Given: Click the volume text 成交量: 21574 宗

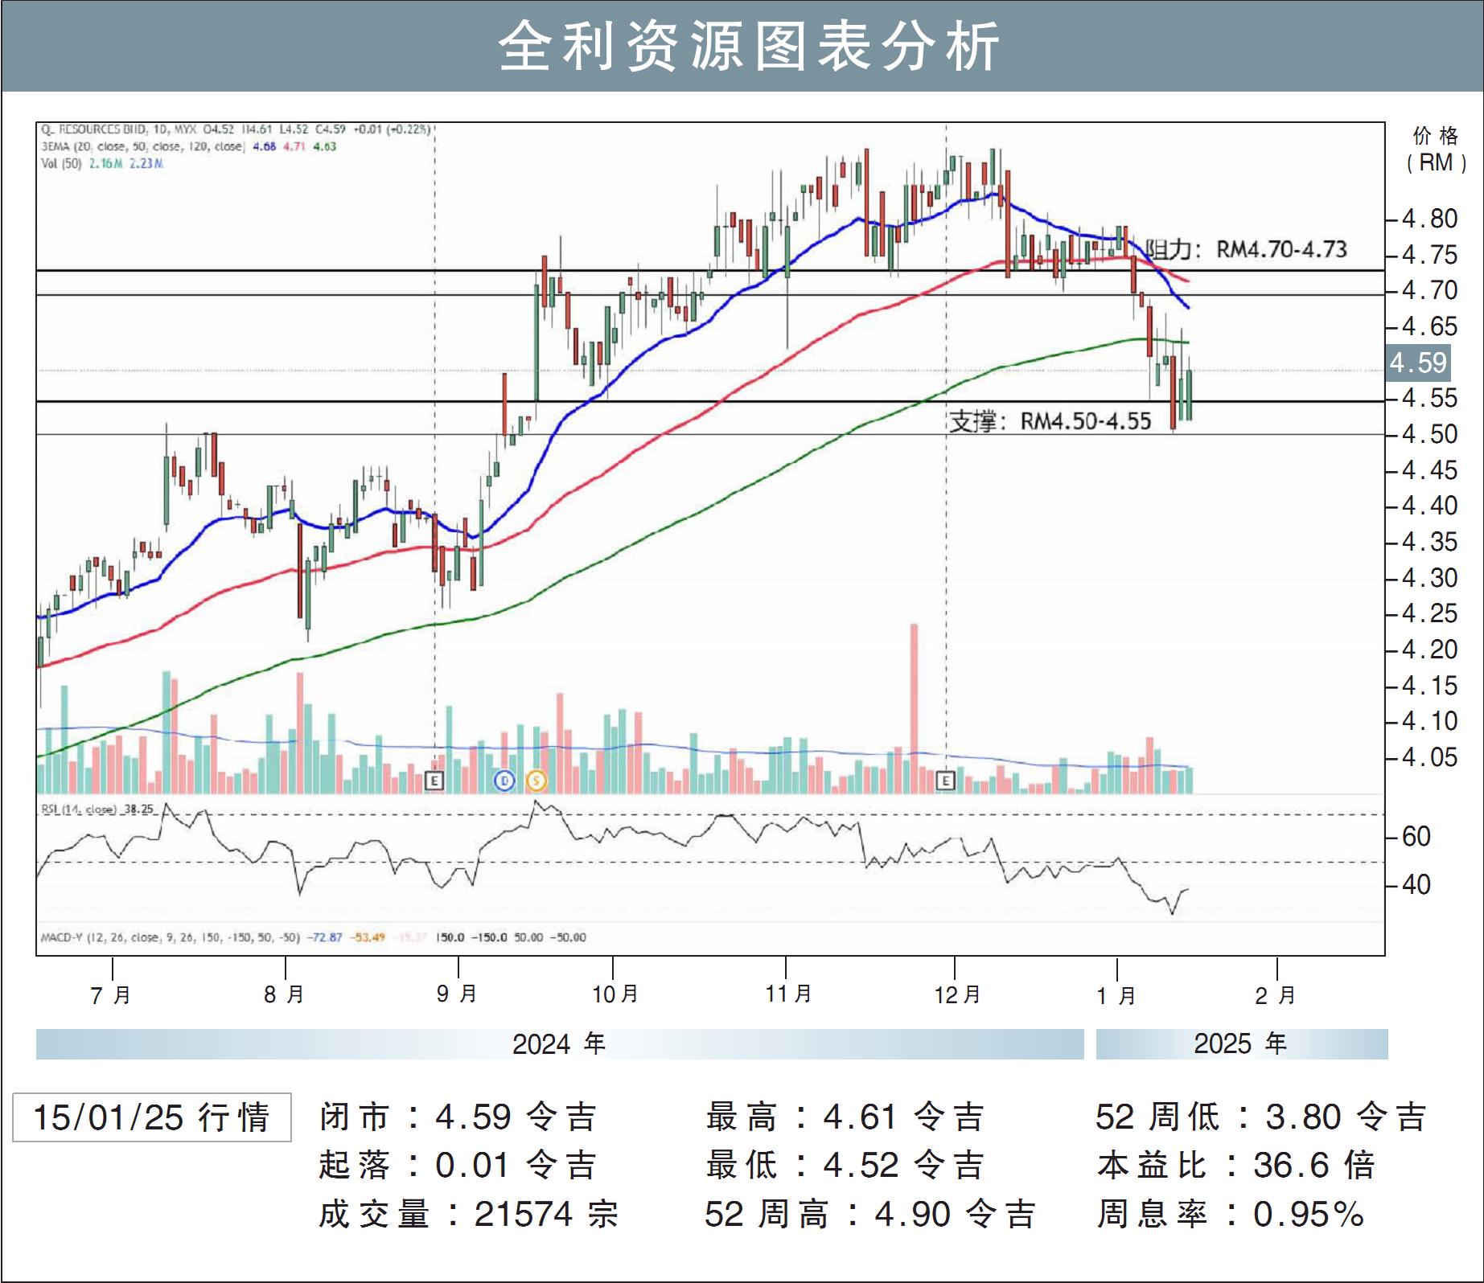Looking at the screenshot, I should pyautogui.click(x=469, y=1214).
